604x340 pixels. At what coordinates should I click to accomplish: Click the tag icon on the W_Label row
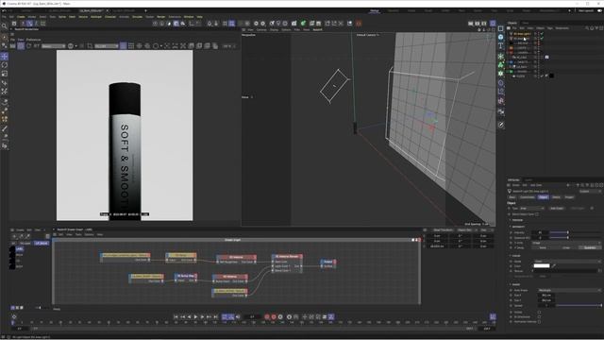546,57
